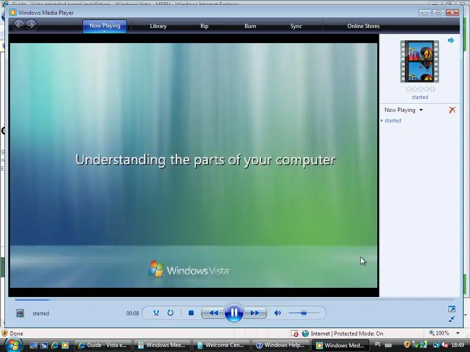
Task: Click the 'started' title under the thumbnail
Action: click(x=420, y=97)
